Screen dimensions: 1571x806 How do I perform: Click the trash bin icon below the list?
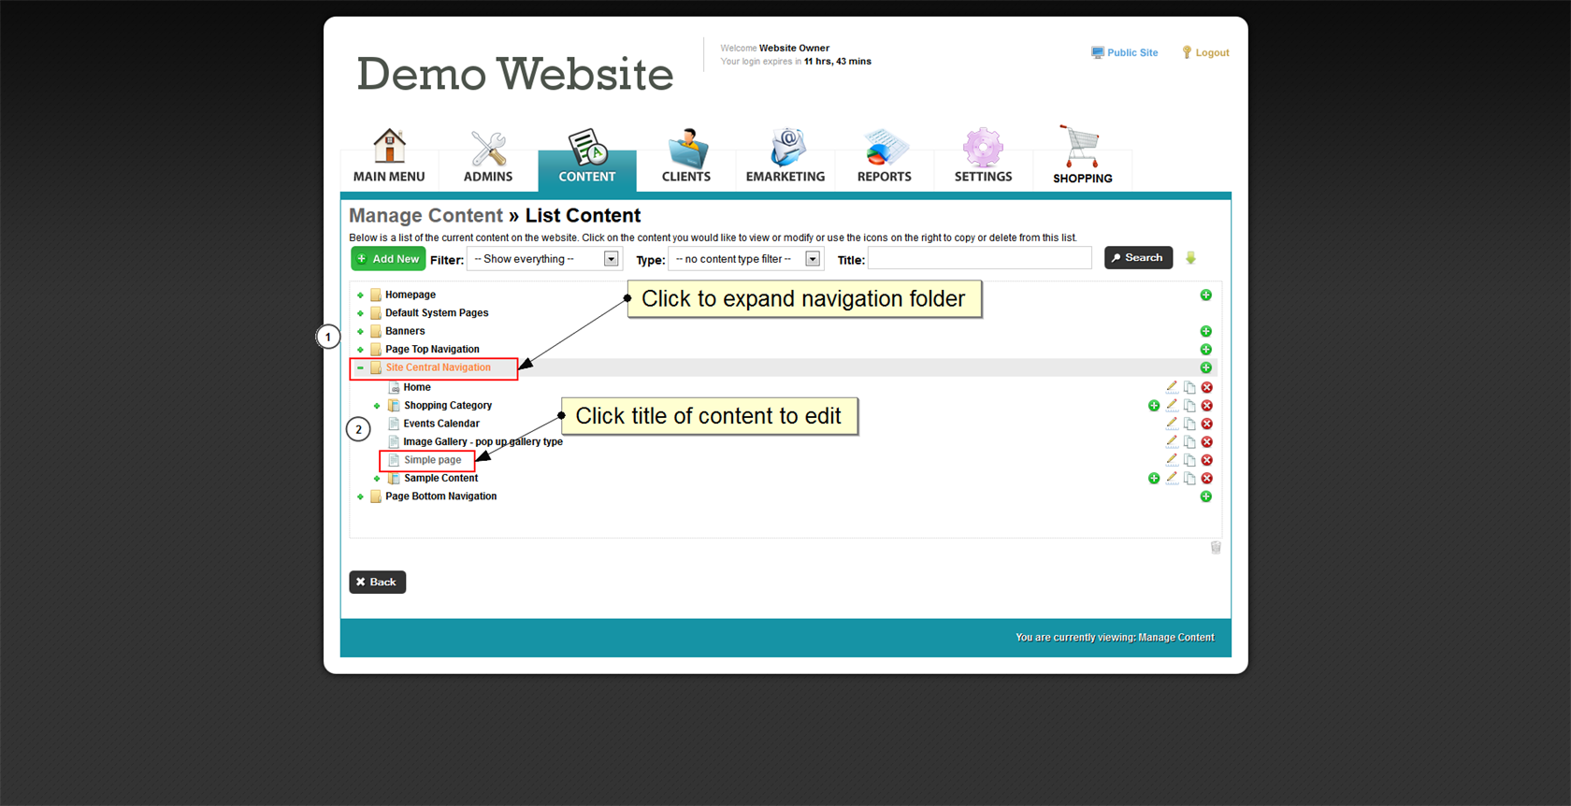pos(1215,548)
